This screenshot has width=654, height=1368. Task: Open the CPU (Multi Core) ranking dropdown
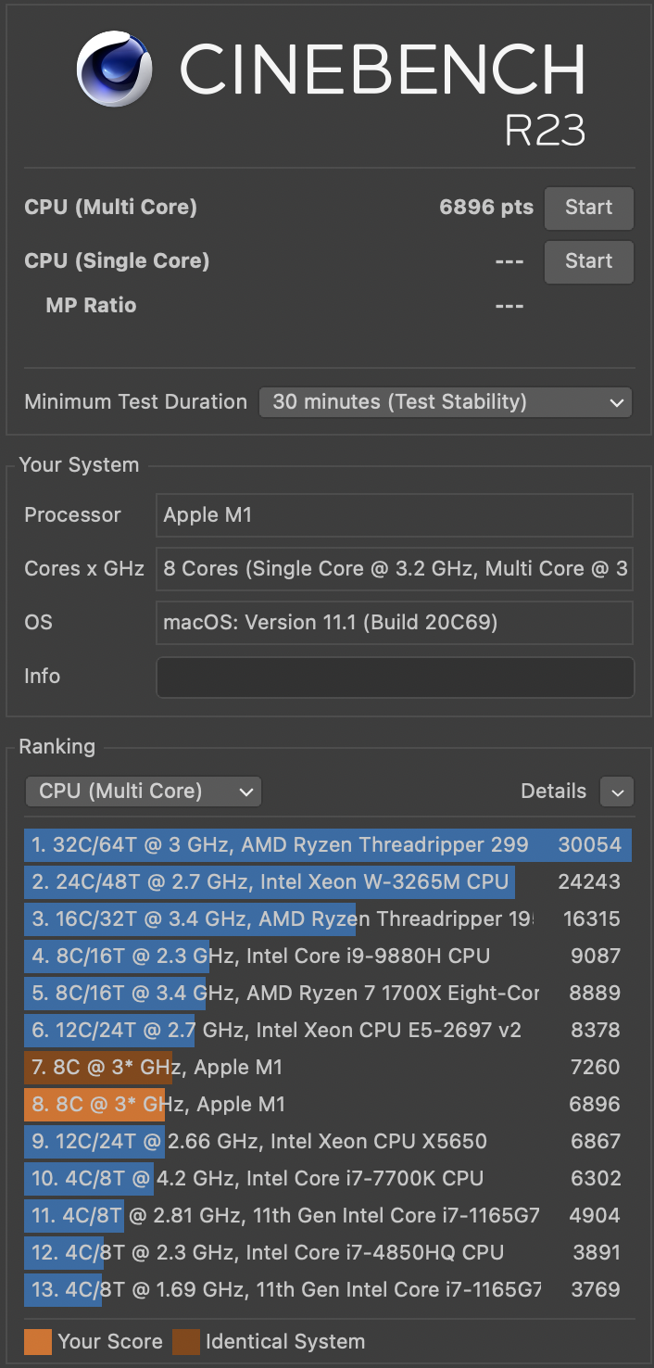[144, 792]
